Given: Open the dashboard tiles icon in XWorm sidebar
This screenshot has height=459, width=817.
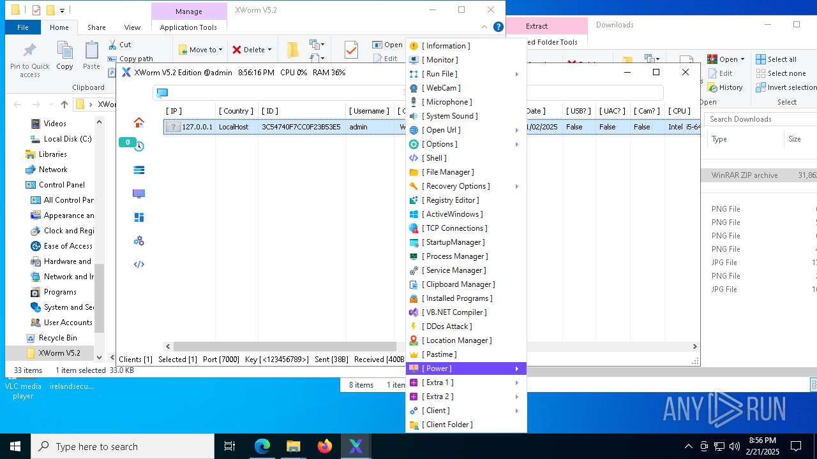Looking at the screenshot, I should click(x=139, y=217).
